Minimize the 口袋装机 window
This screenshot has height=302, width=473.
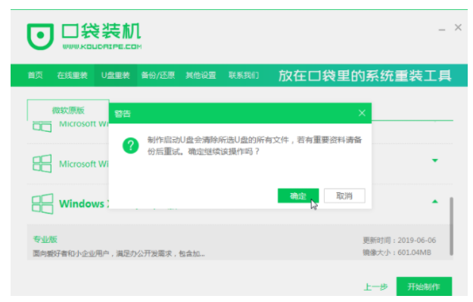(x=442, y=30)
